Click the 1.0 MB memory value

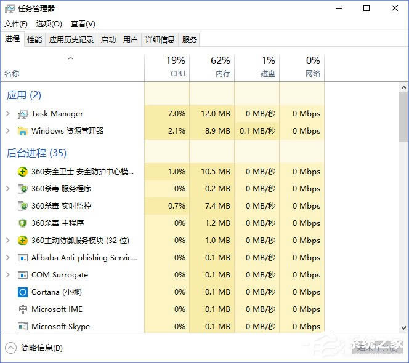click(217, 241)
